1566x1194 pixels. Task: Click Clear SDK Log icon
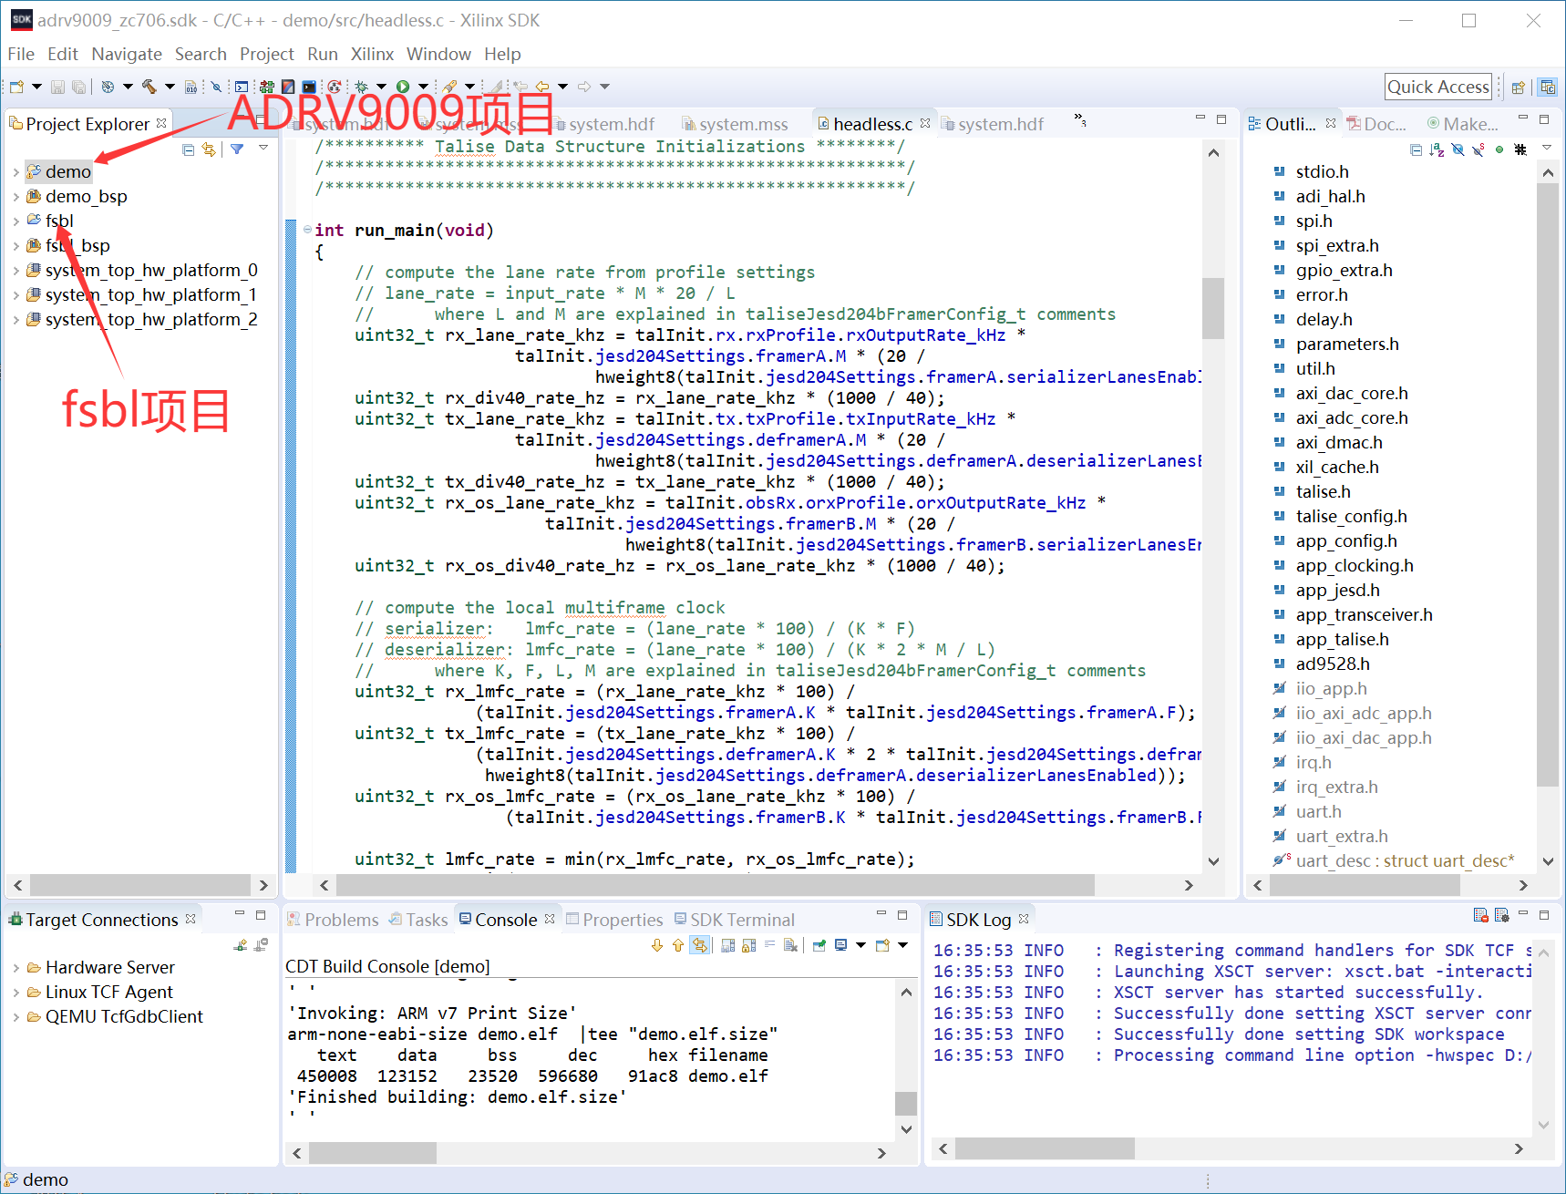1480,915
